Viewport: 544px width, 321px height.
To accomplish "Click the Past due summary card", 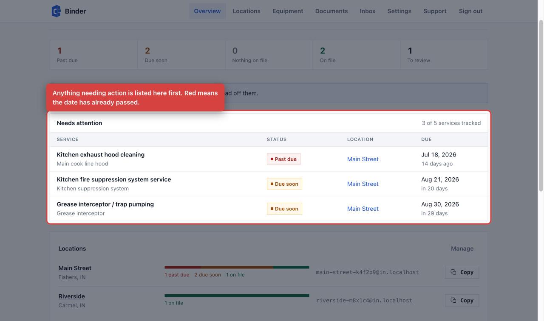I will click(x=93, y=55).
